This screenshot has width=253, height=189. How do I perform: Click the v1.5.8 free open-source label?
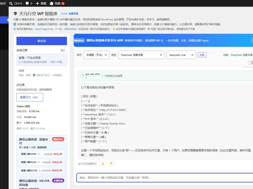click(70, 14)
